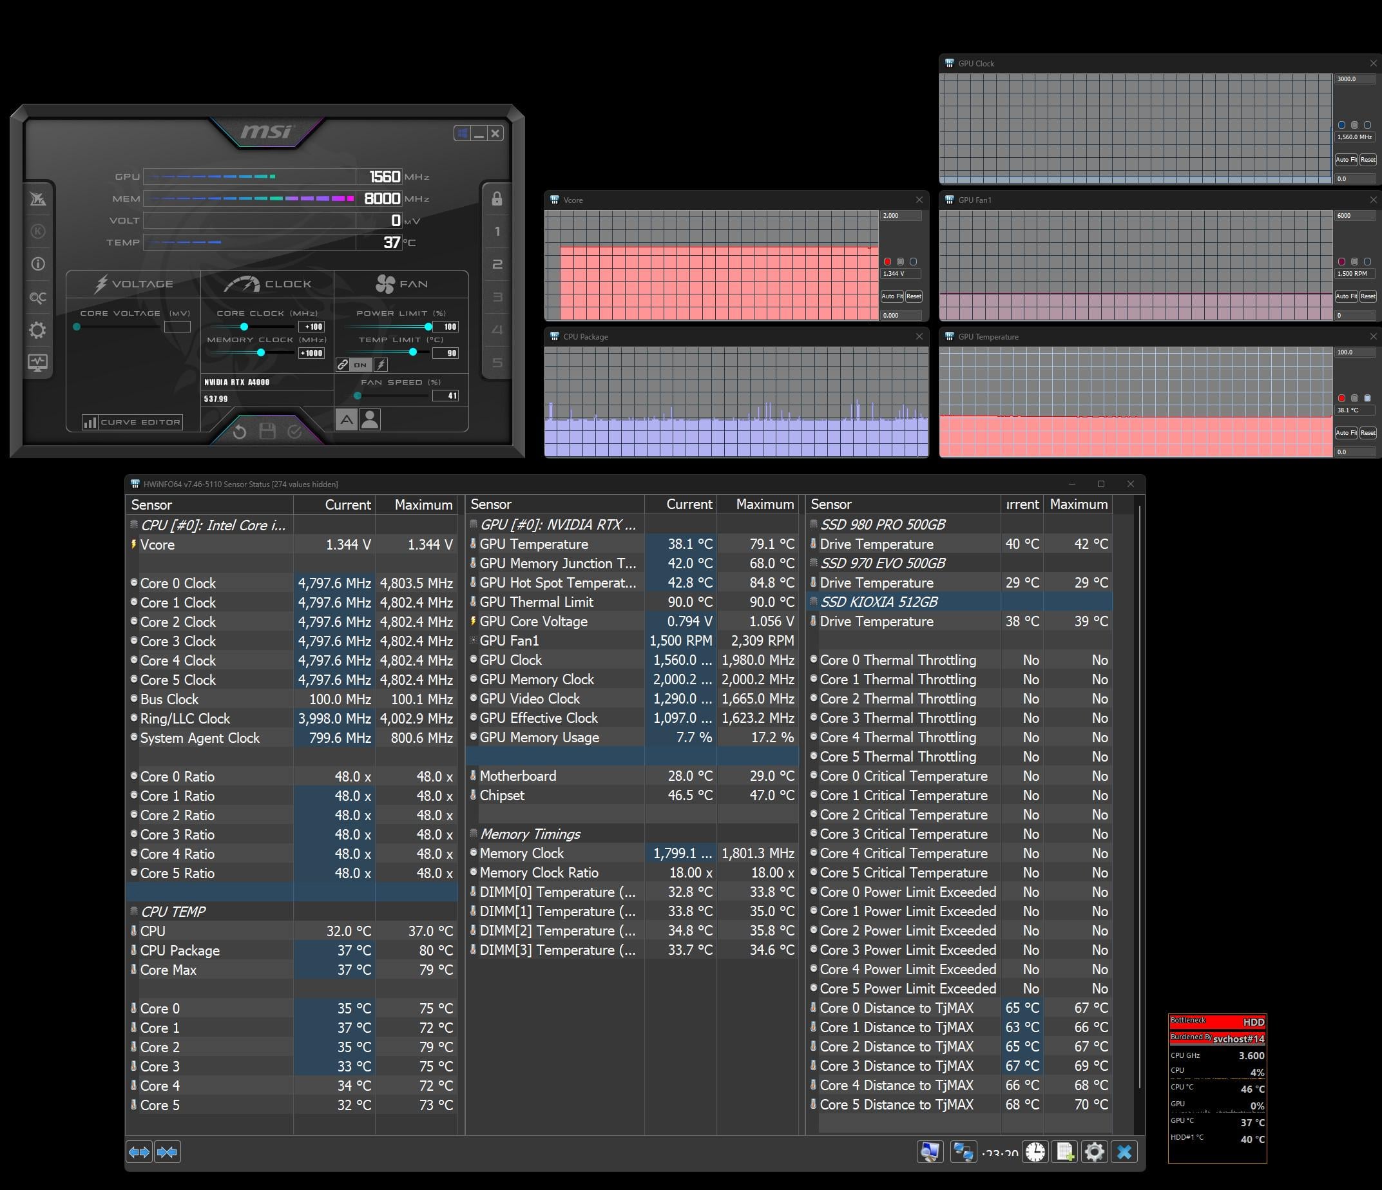1382x1190 pixels.
Task: Select the Core 0 Clock sensor row
Action: point(291,583)
